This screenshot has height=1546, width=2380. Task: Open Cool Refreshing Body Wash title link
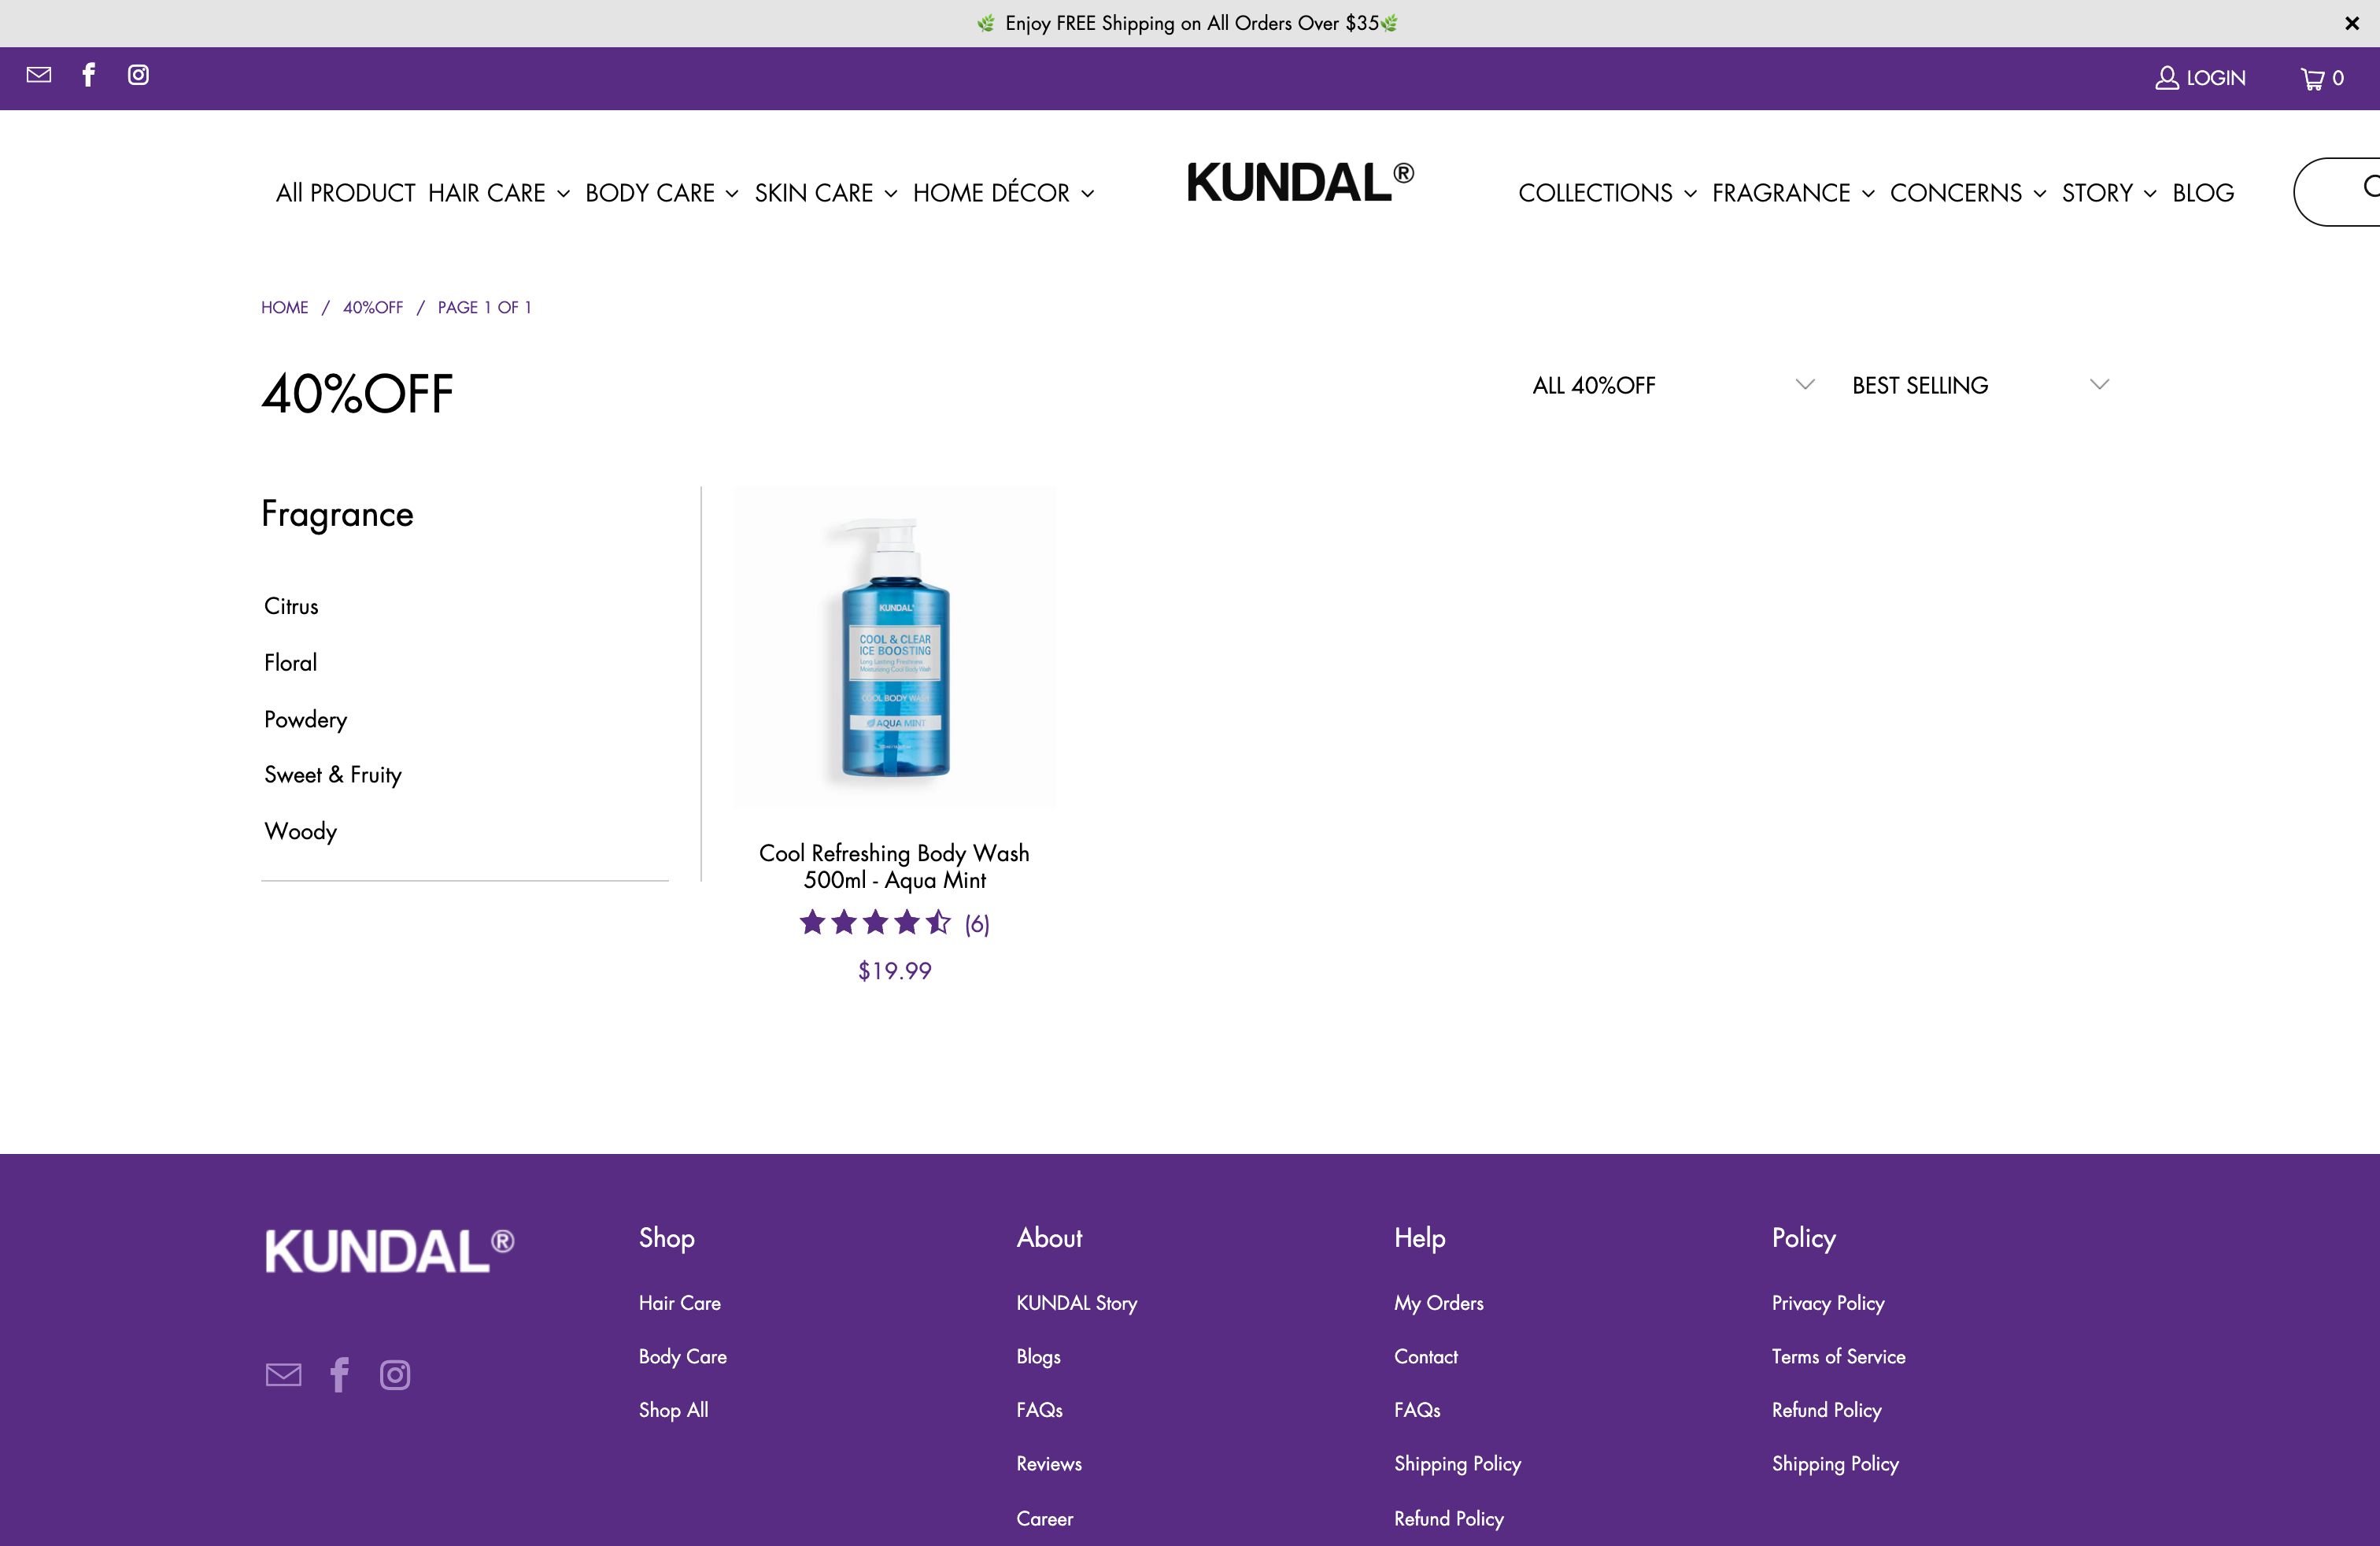pos(894,866)
